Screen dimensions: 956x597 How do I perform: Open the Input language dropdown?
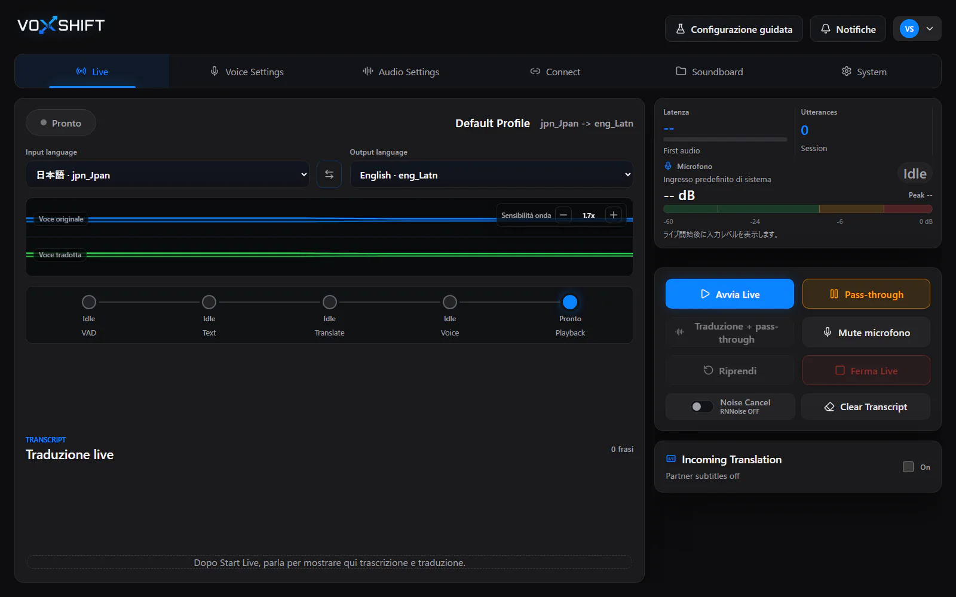coord(167,175)
